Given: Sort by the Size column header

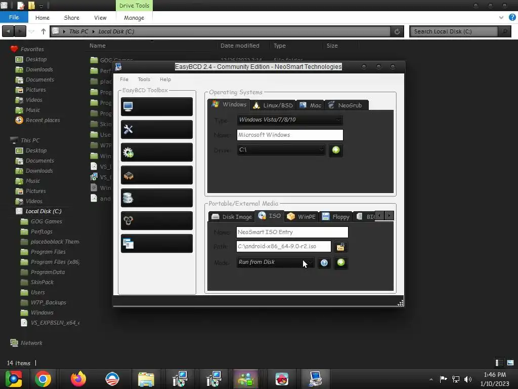Looking at the screenshot, I should tap(332, 46).
